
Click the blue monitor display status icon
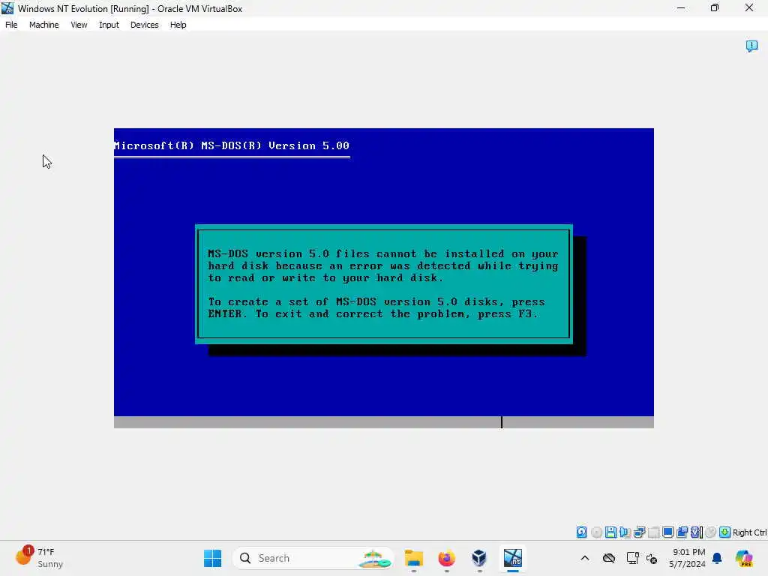pyautogui.click(x=667, y=532)
